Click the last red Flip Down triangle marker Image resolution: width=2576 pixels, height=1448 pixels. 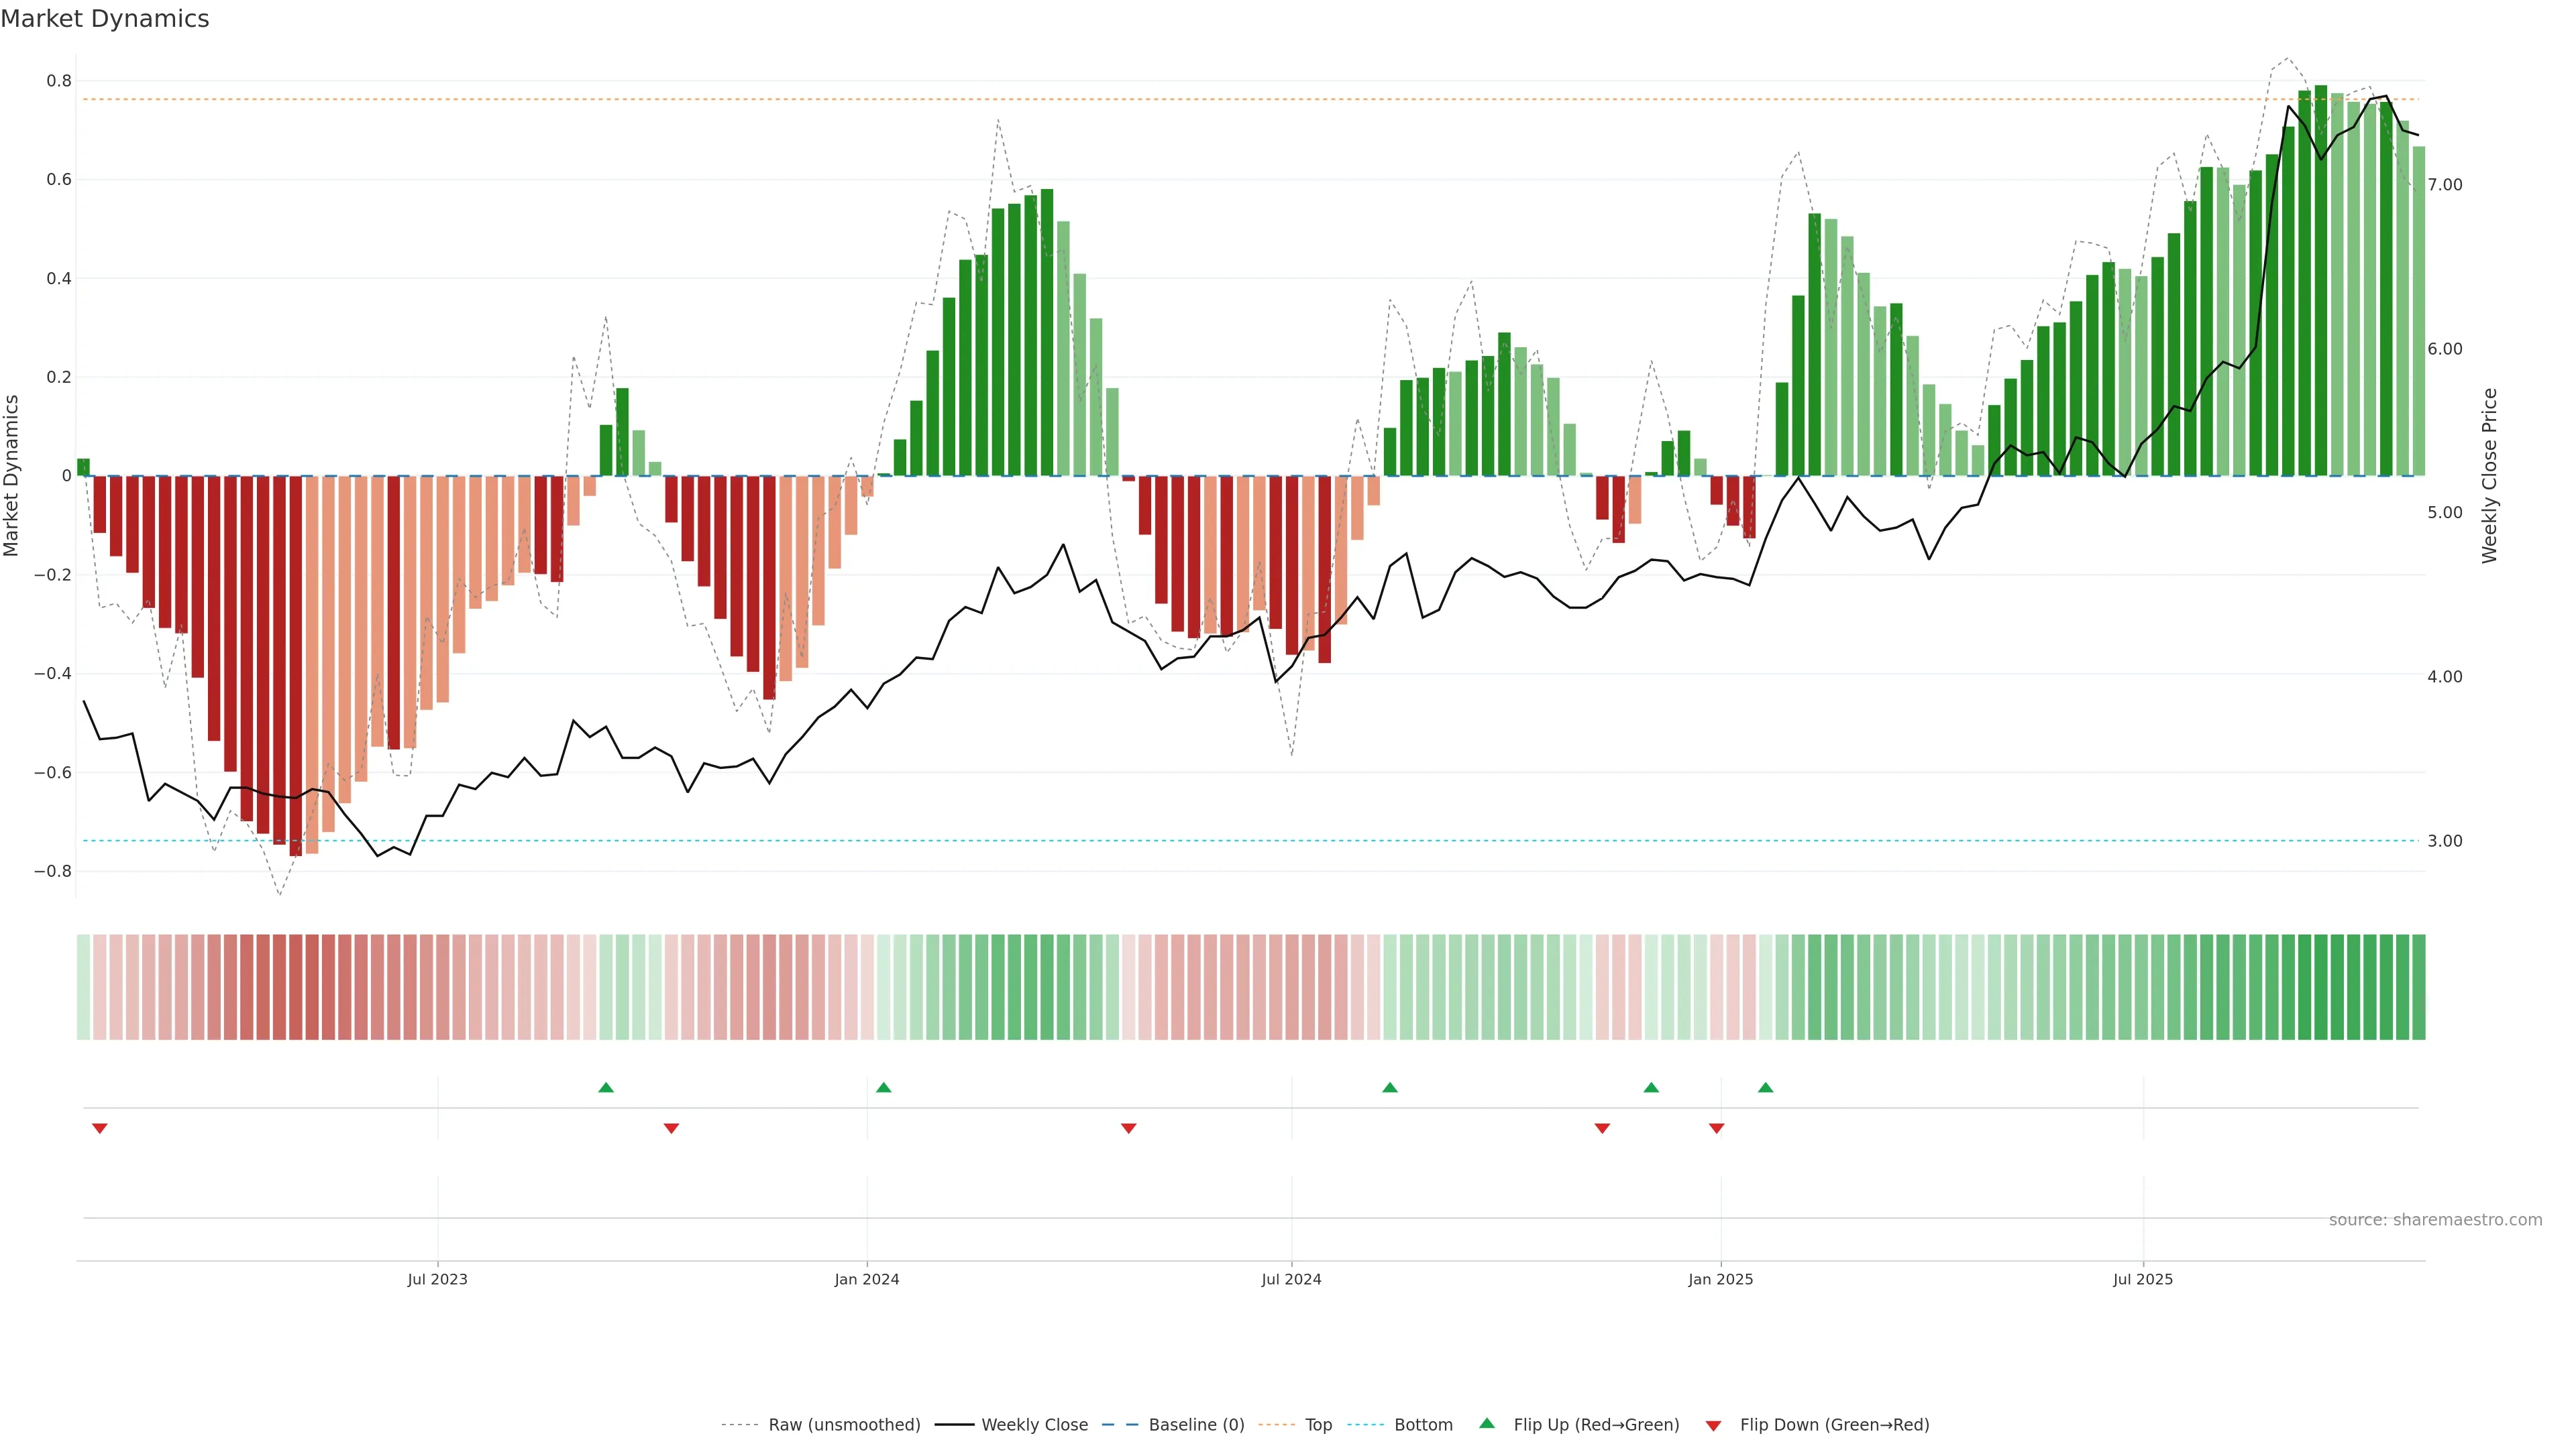point(1717,1128)
